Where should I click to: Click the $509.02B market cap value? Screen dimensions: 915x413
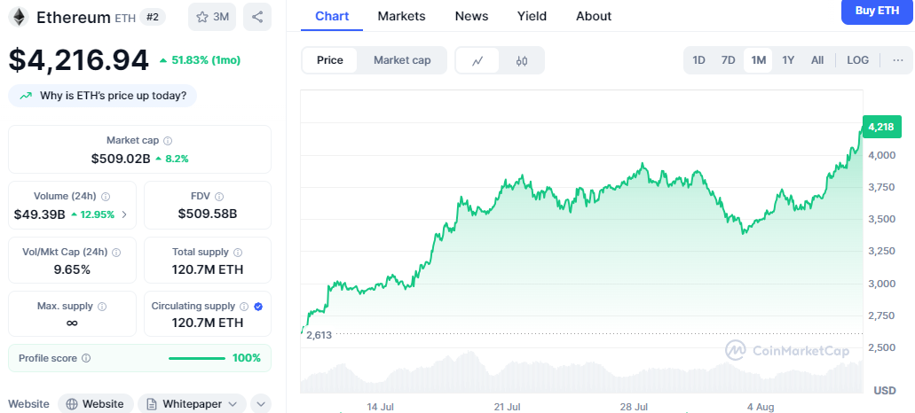tap(121, 159)
